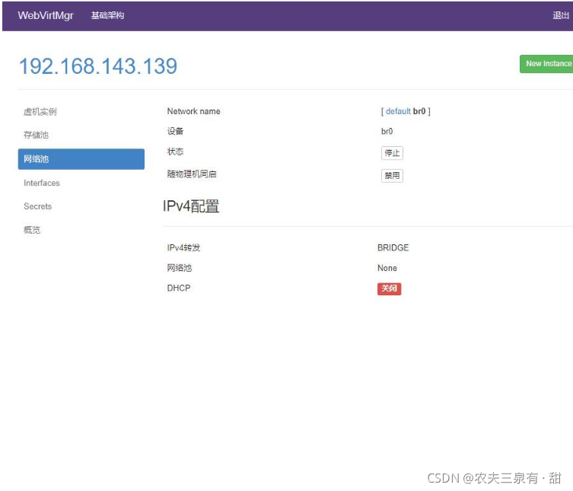This screenshot has width=573, height=491.
Task: Click the 随物理机同启 label
Action: point(192,174)
